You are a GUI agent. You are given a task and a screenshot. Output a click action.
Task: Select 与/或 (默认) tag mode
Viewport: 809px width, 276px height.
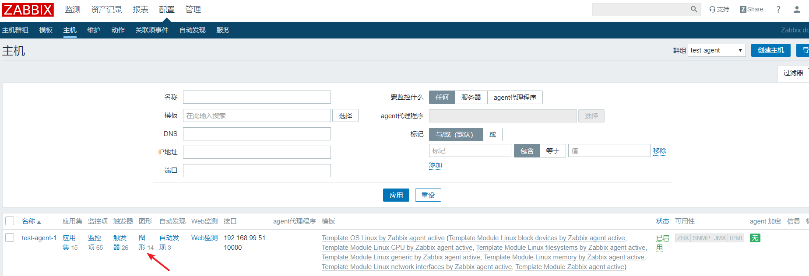tap(456, 134)
